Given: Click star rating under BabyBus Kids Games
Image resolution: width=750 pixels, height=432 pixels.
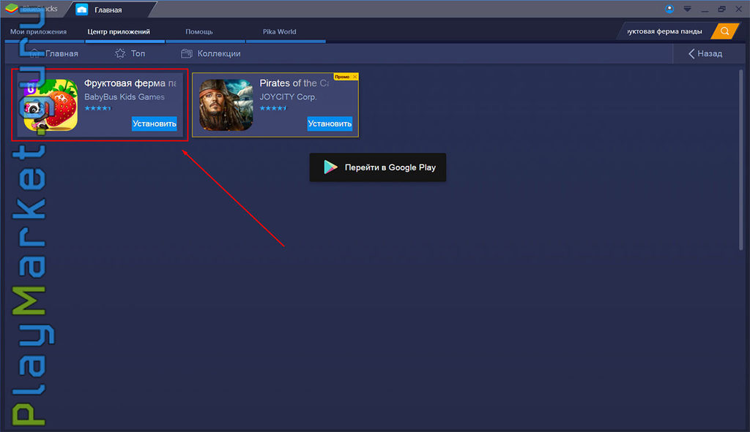Looking at the screenshot, I should point(97,108).
